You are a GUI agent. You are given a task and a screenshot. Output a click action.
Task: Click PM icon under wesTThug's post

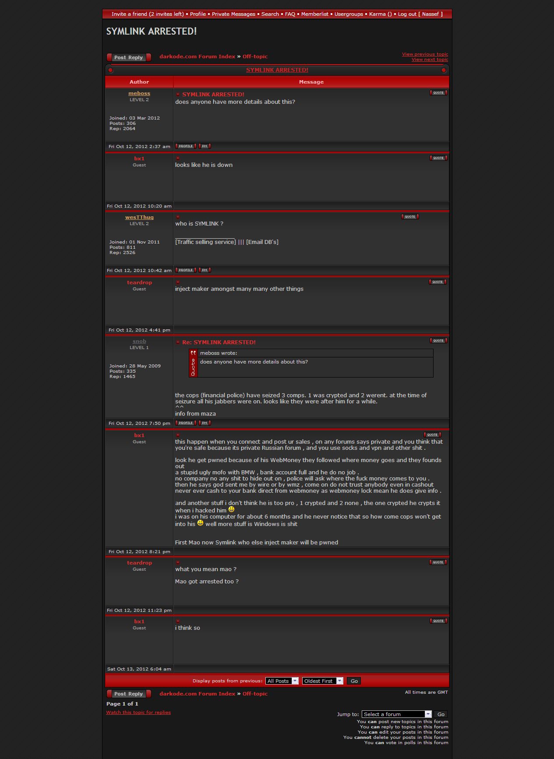pos(205,270)
